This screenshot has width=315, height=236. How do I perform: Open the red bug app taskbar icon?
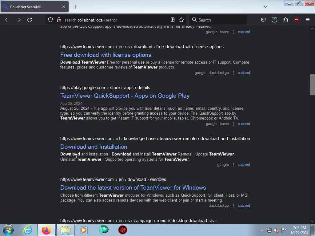122,230
